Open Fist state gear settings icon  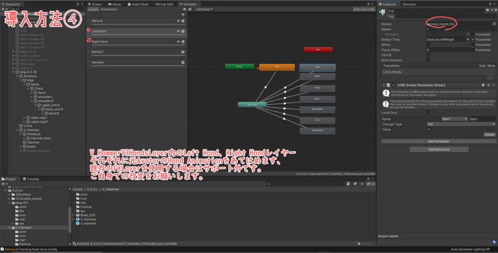pos(496,10)
